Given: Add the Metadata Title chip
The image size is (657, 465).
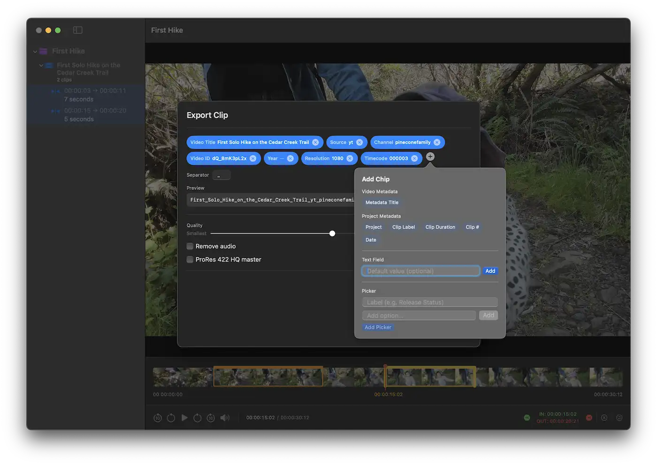Looking at the screenshot, I should tap(382, 203).
